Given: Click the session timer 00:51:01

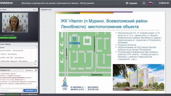Looking at the screenshot, I should tap(164, 3).
